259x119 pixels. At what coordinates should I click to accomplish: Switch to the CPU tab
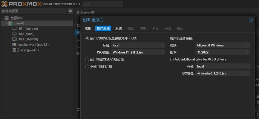[x=143, y=29]
